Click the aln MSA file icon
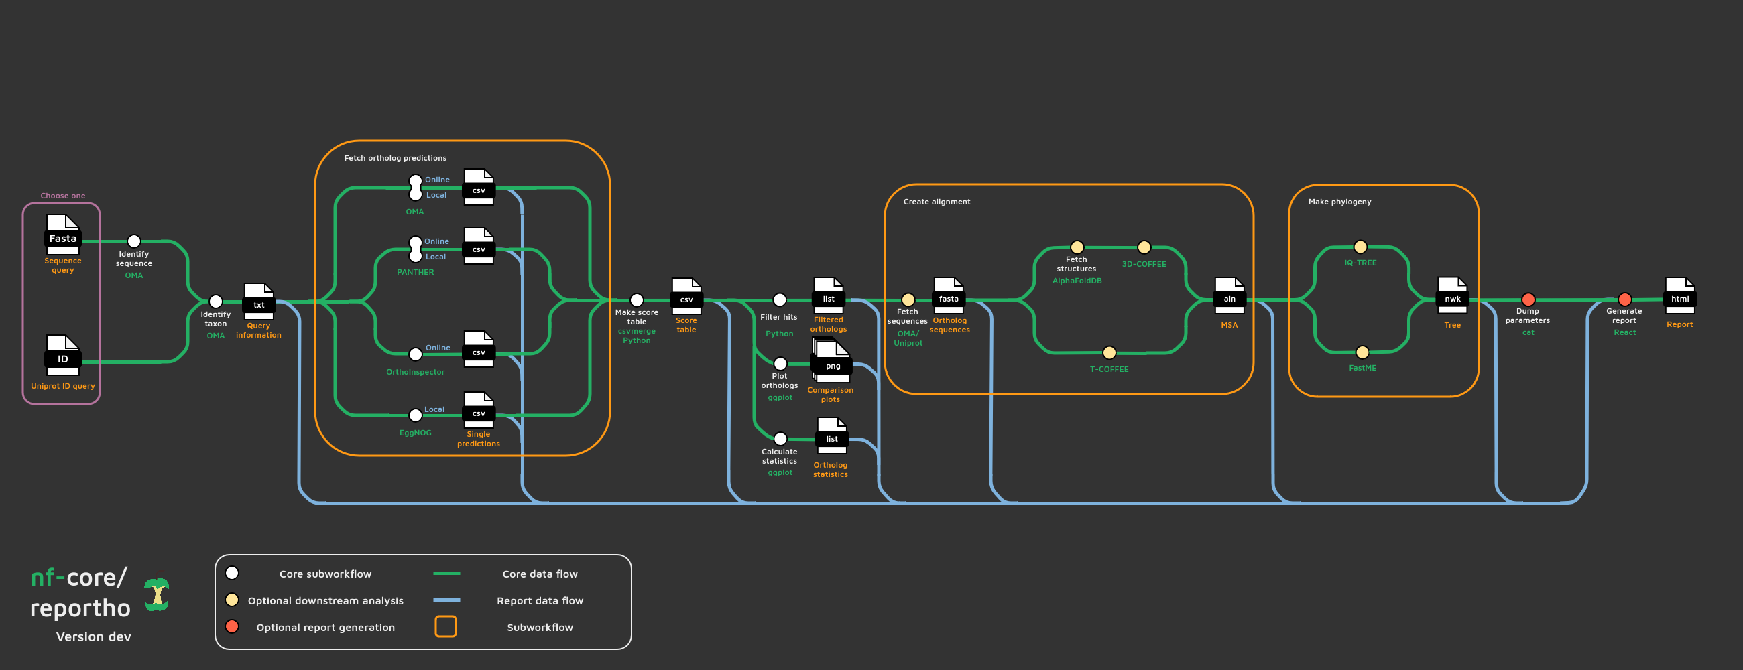Viewport: 1743px width, 670px height. (1229, 295)
